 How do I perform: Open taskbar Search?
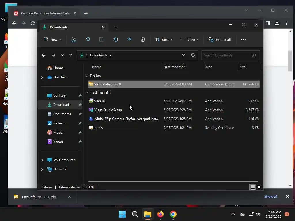click(135, 214)
